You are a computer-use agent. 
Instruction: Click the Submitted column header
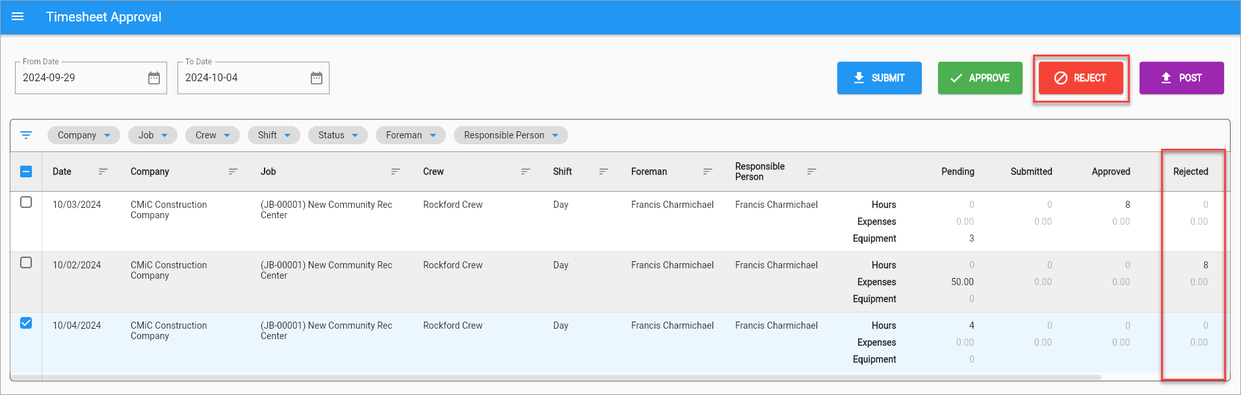pos(1031,172)
